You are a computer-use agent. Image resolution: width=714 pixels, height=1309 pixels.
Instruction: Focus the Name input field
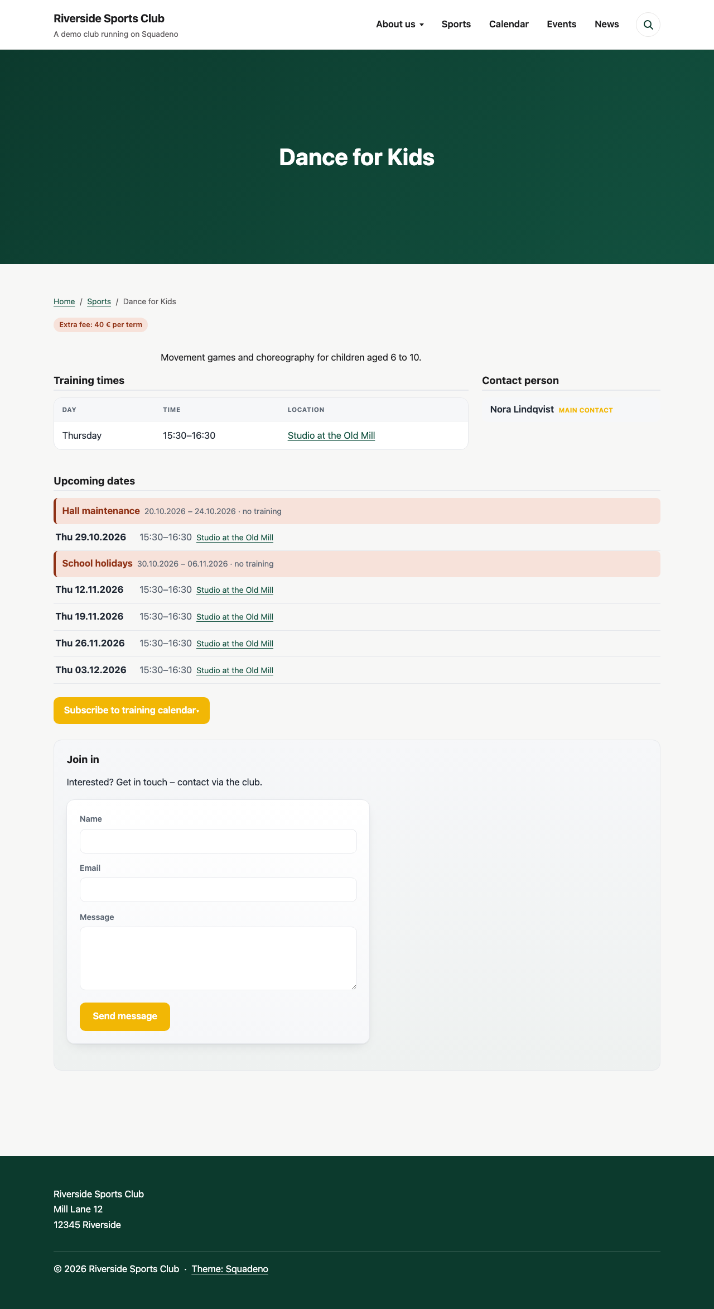pyautogui.click(x=218, y=841)
